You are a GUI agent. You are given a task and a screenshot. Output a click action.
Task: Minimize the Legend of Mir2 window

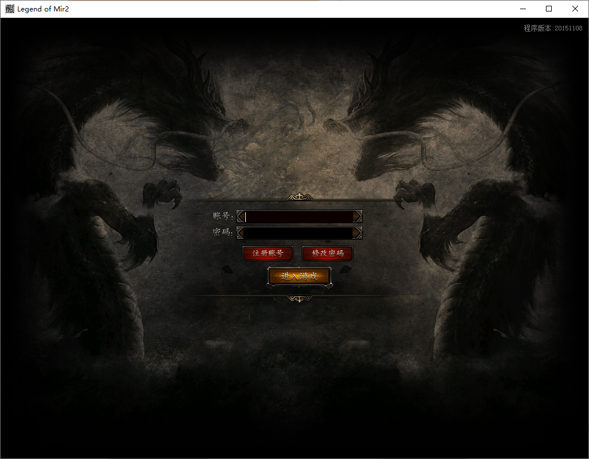pyautogui.click(x=523, y=9)
